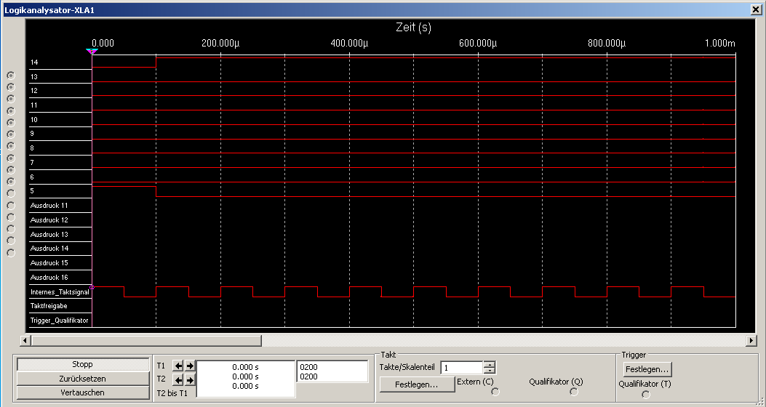The image size is (766, 407).
Task: Click the 400.000µ time axis label
Action: click(349, 43)
